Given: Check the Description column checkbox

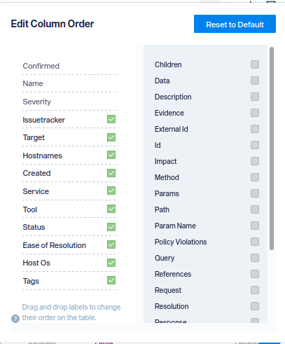Looking at the screenshot, I should pyautogui.click(x=255, y=97).
